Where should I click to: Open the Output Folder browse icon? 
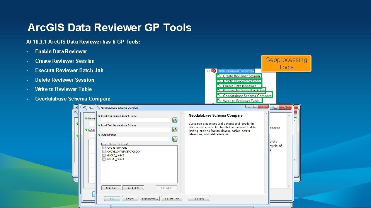pyautogui.click(x=175, y=139)
